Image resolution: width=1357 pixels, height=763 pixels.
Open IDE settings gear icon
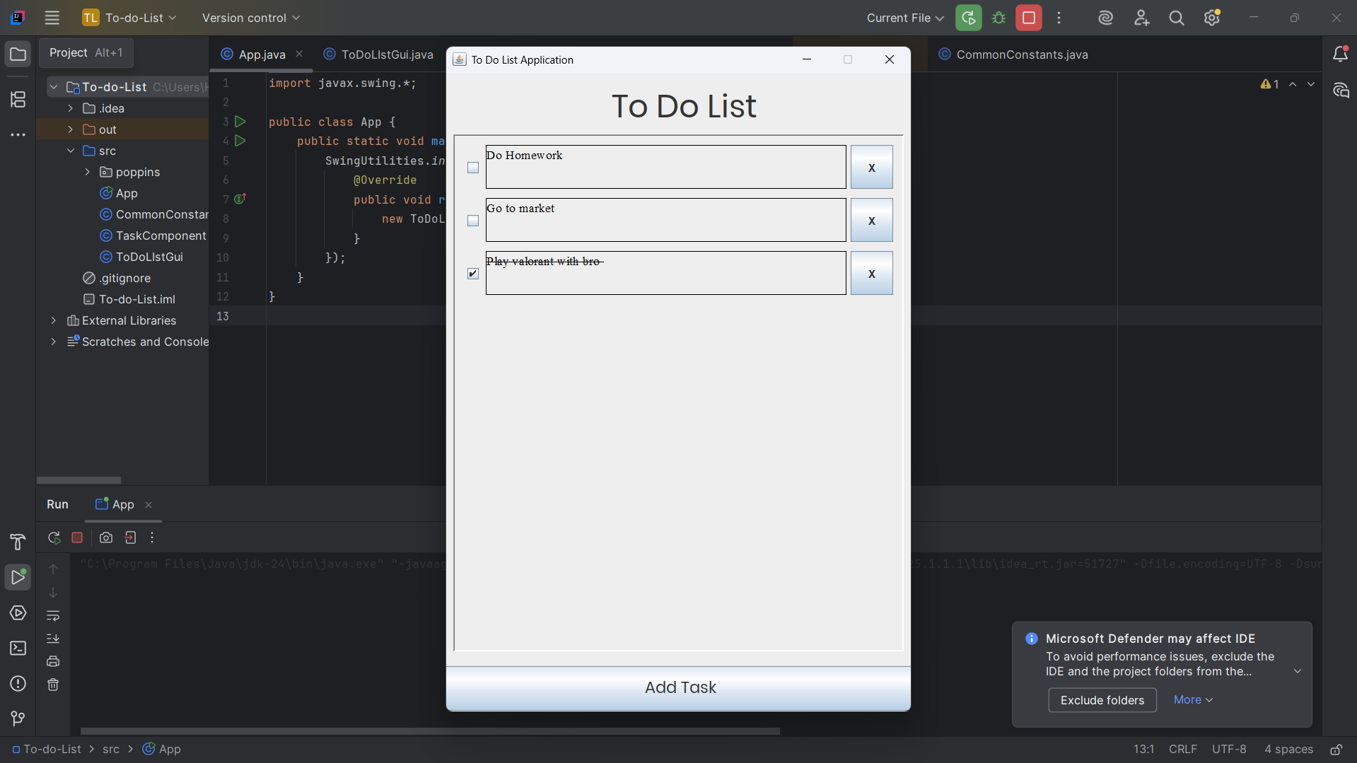point(1212,18)
